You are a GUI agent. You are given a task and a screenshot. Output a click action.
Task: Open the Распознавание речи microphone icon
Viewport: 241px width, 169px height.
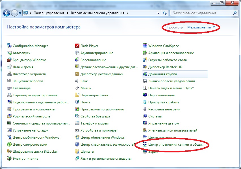(145, 109)
